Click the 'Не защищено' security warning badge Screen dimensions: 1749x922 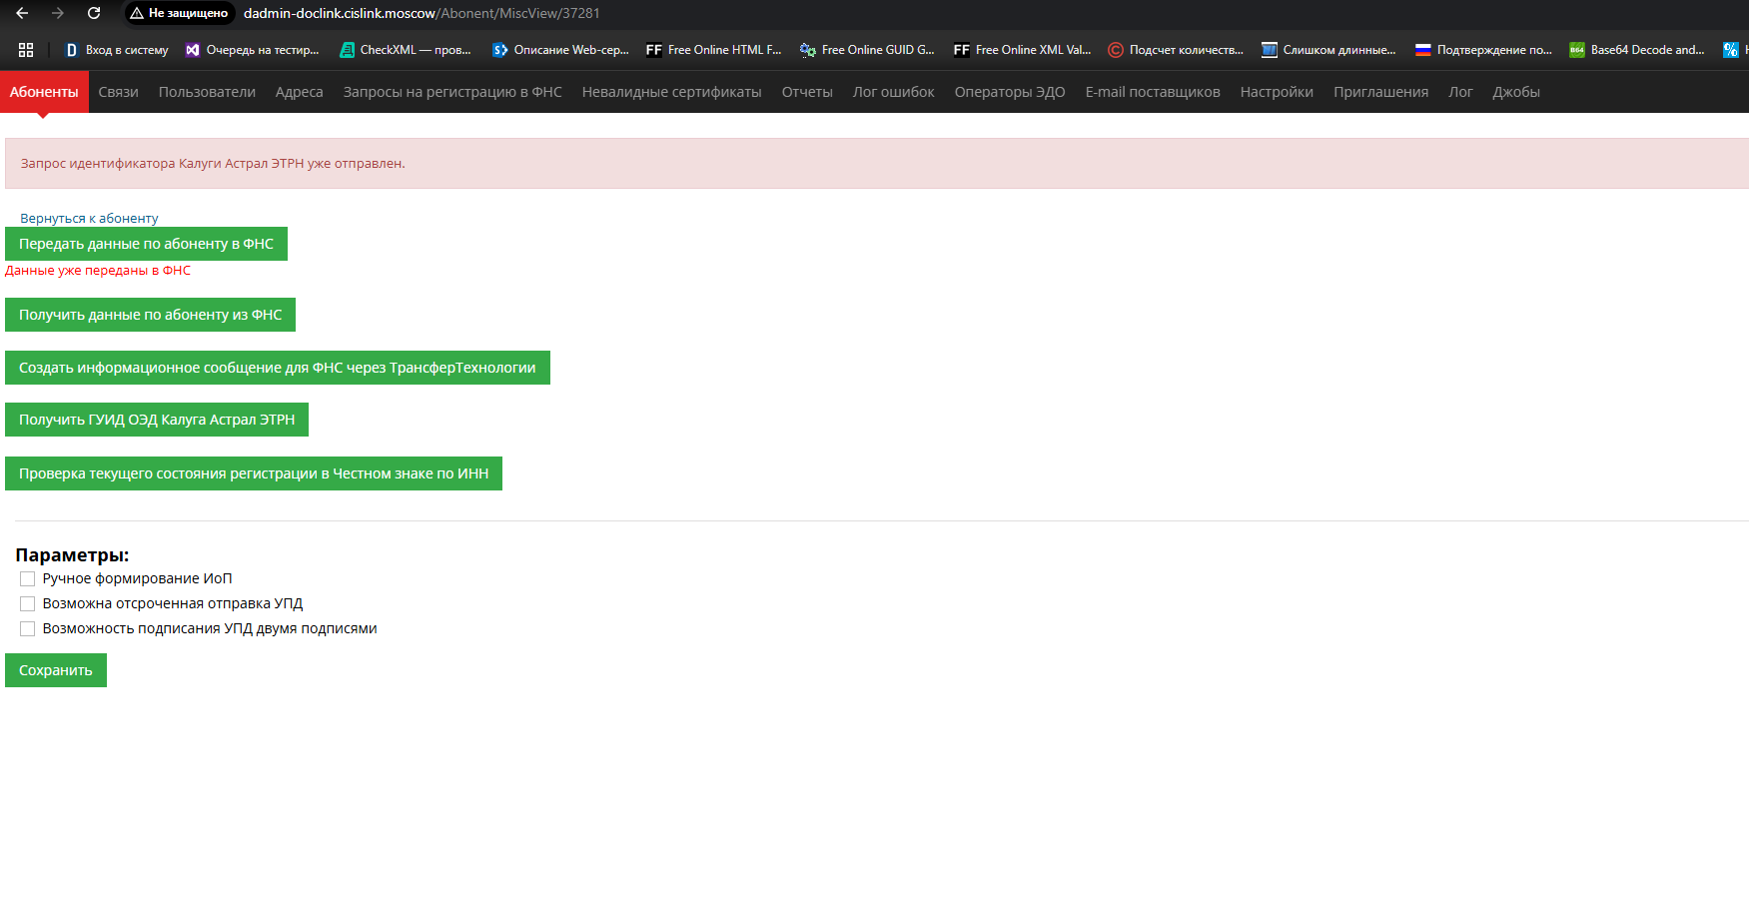[x=179, y=13]
